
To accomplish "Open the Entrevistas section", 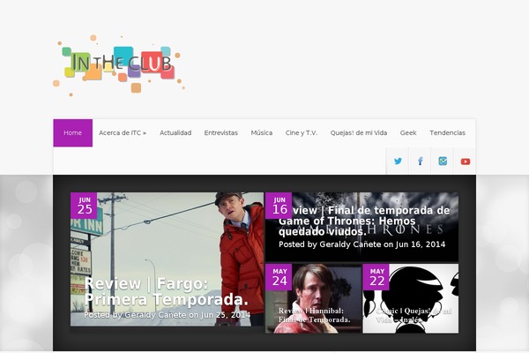I will pos(221,132).
